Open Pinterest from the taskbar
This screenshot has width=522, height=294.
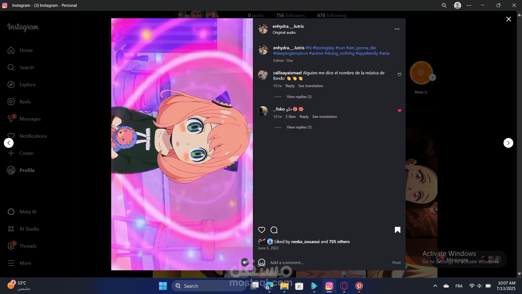click(359, 286)
